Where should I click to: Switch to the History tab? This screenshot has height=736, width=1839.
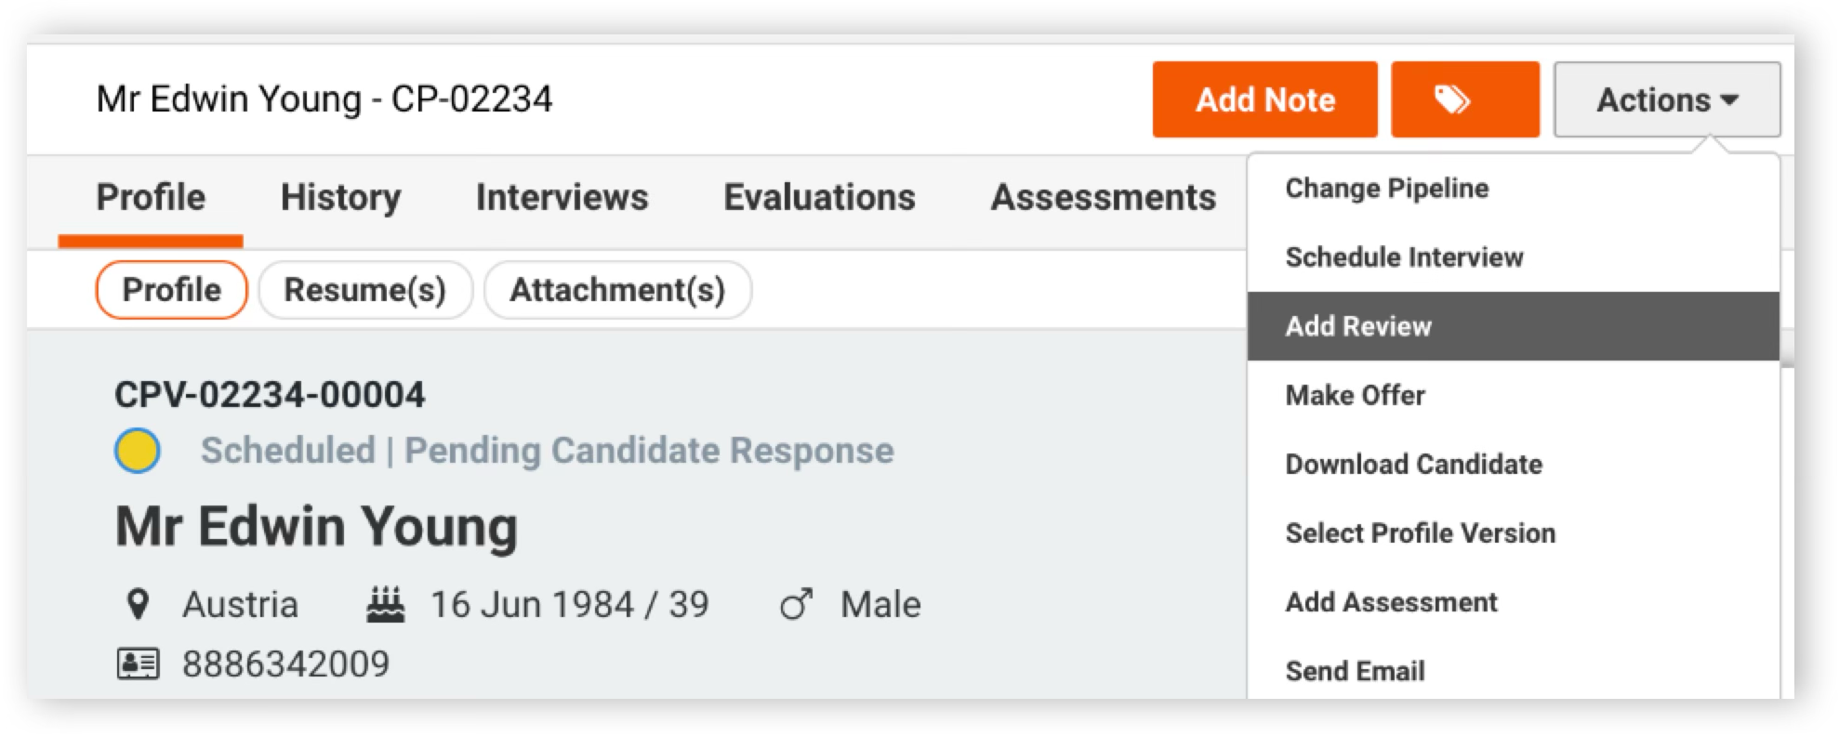pos(341,197)
